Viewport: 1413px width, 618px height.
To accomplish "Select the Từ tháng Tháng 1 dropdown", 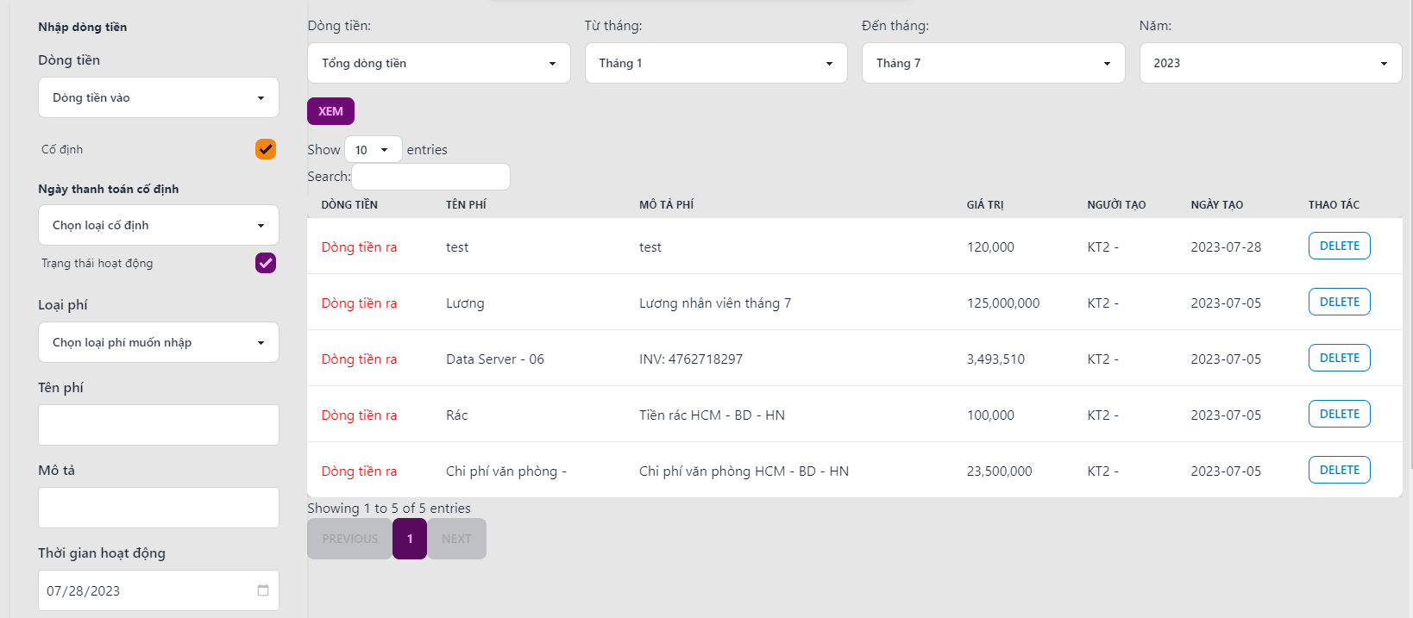I will coord(716,63).
